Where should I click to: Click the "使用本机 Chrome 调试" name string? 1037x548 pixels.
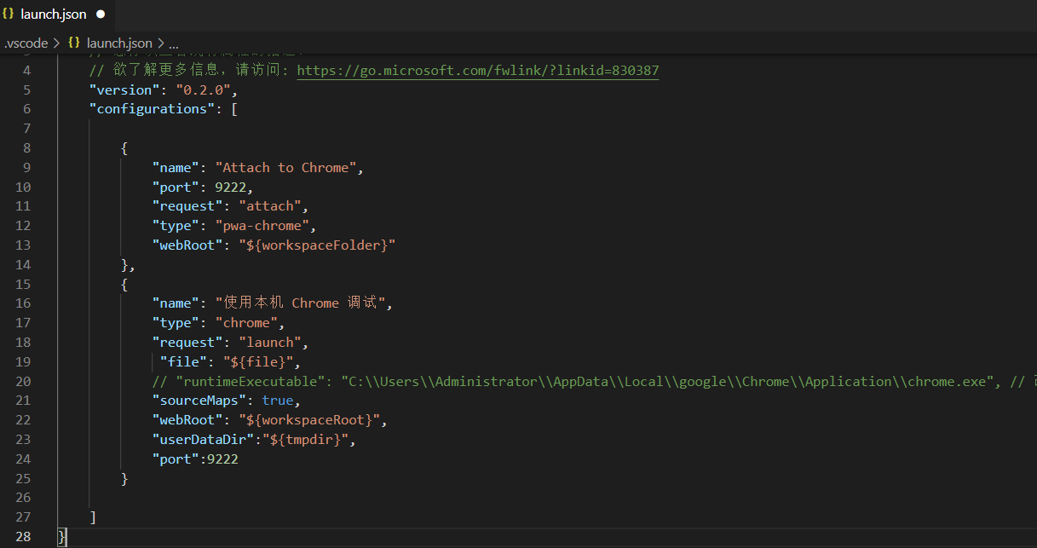[x=302, y=303]
